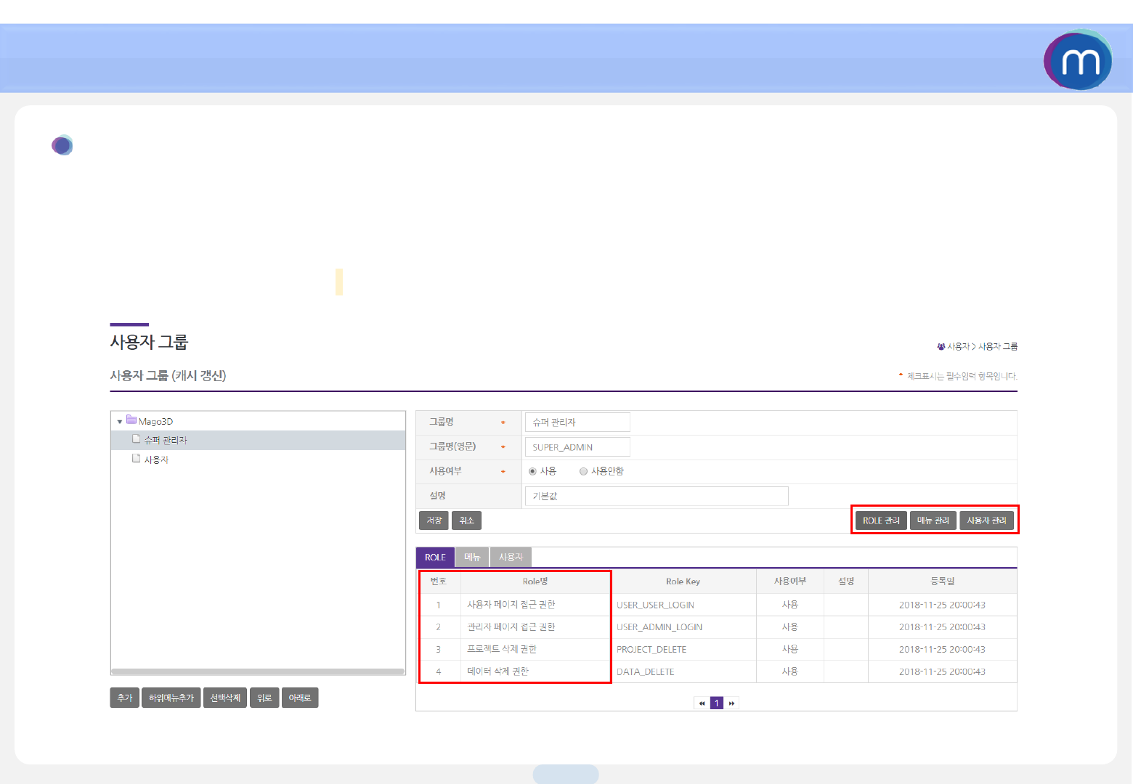Viewport: 1133px width, 784px height.
Task: Click the round m logo in the header
Action: click(x=1078, y=60)
